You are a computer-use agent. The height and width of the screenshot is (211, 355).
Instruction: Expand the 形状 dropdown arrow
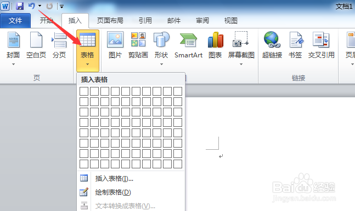coord(161,65)
